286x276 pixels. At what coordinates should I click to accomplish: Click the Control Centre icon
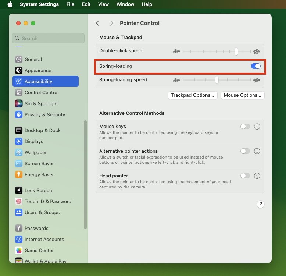point(19,92)
